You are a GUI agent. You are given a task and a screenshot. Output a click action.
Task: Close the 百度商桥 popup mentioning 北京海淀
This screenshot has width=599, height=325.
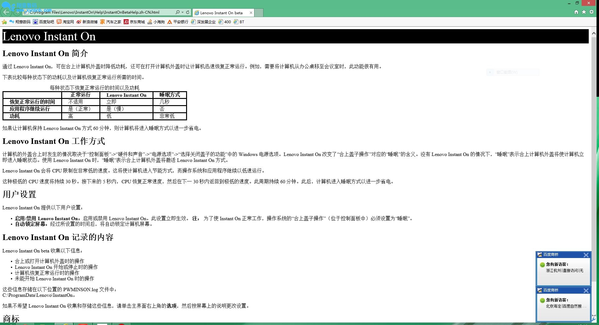[586, 291]
